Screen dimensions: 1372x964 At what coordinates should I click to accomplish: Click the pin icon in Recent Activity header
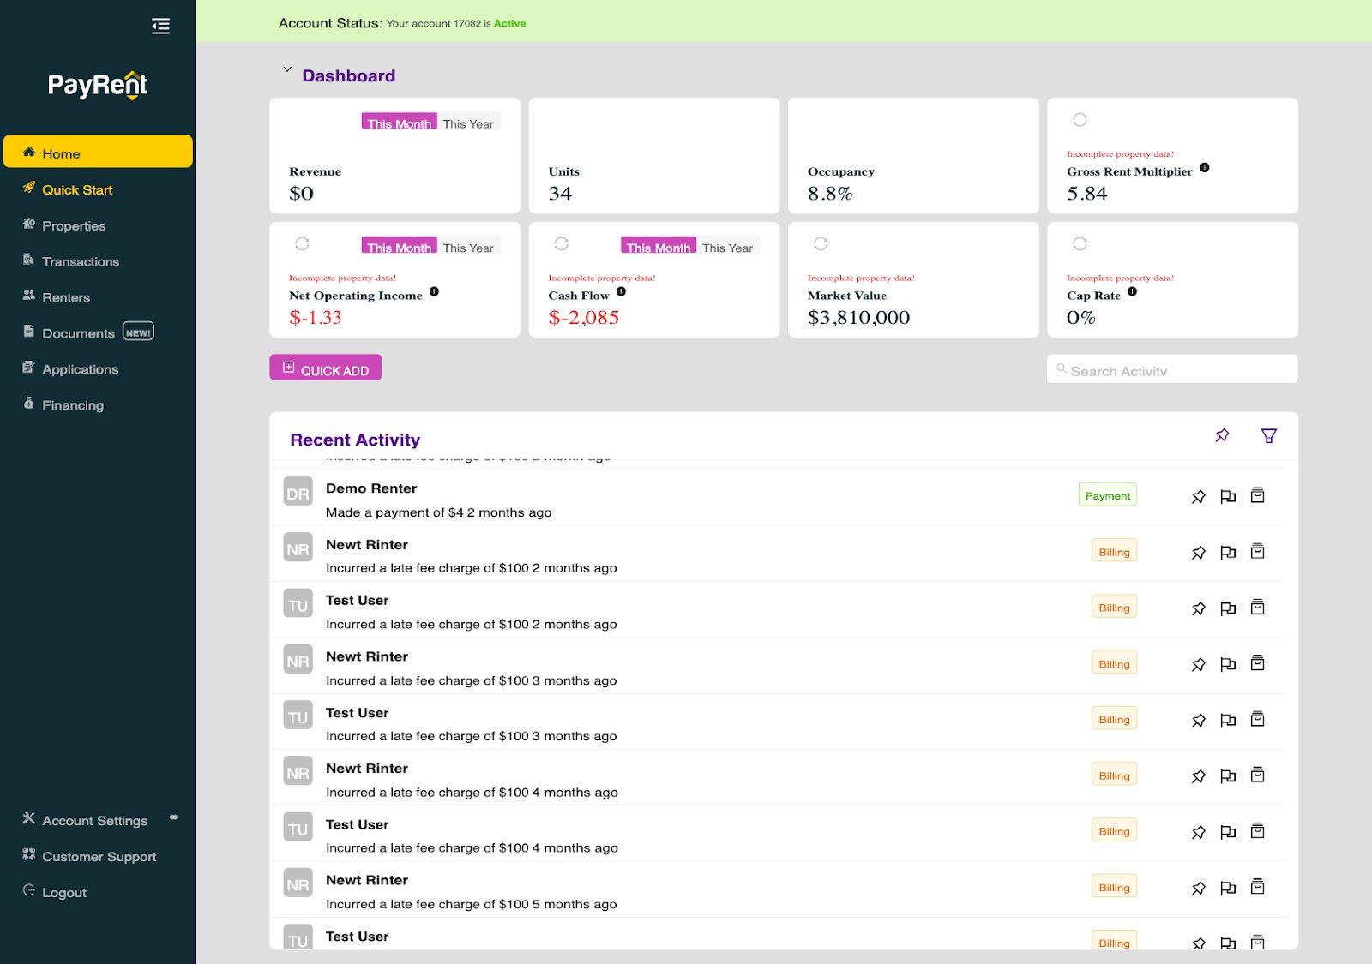[x=1222, y=436]
